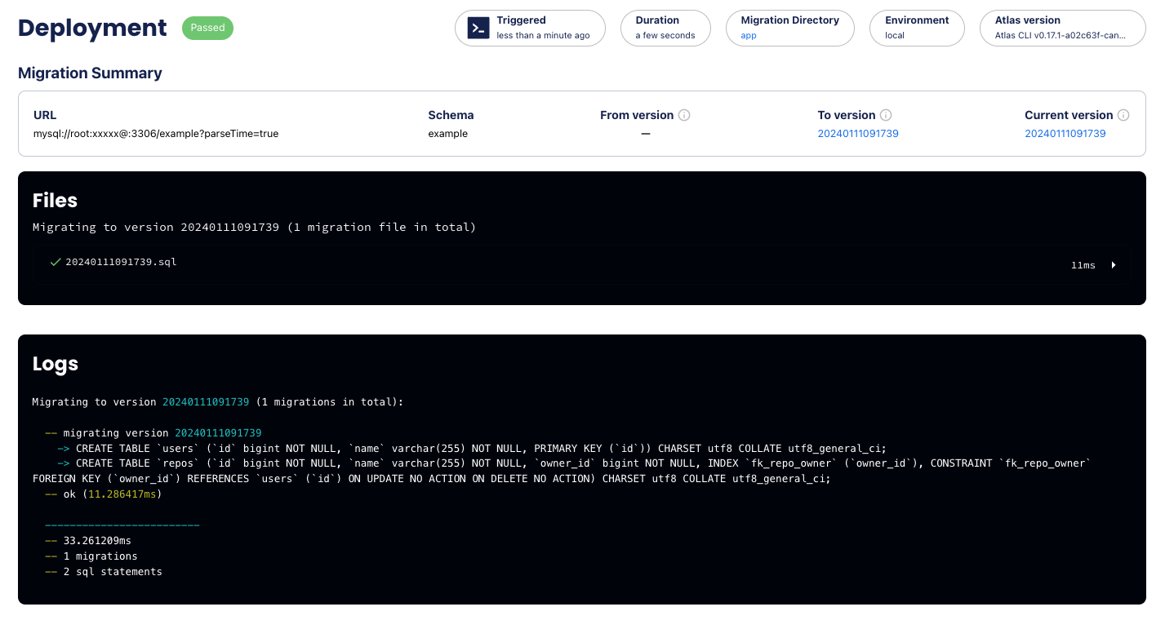Click the schema value 'example'
1165x629 pixels.
448,134
